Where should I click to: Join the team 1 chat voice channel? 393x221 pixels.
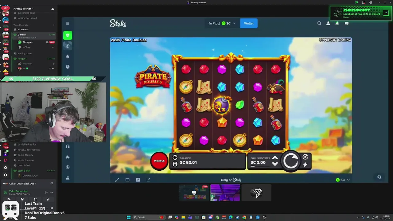coord(24,165)
